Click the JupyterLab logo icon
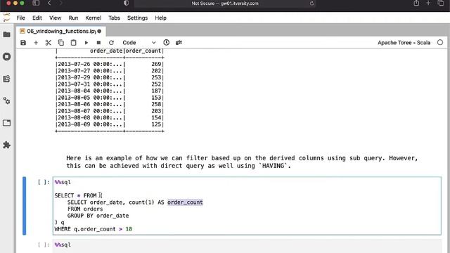The image size is (450, 253). 6,18
